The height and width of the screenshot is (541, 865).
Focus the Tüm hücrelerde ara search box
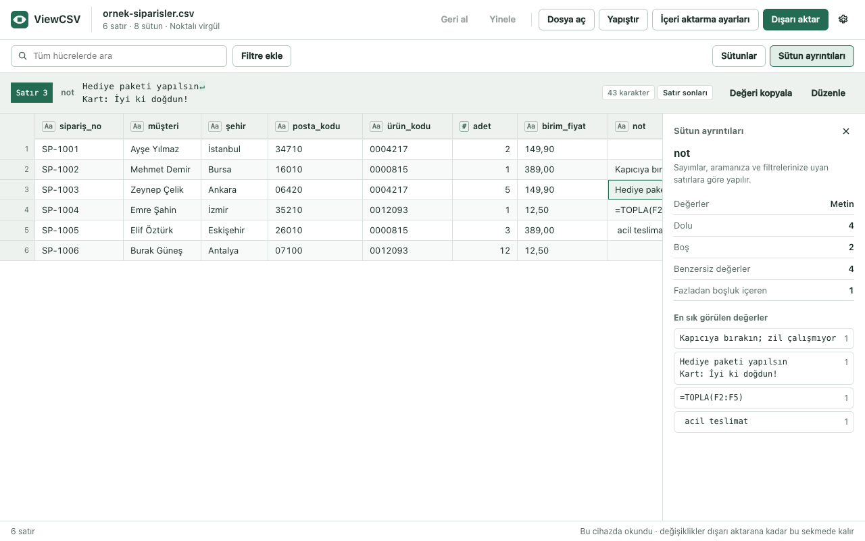[119, 56]
